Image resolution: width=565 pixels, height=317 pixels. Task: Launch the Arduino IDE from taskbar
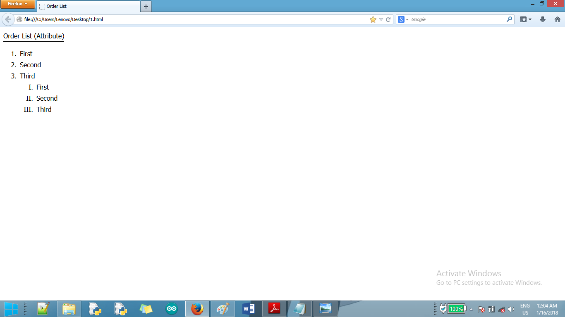(172, 309)
